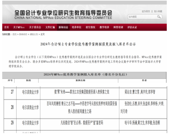This screenshot has height=134, width=169.
Task: Open the 评估认证 navigation item
Action: tap(132, 27)
